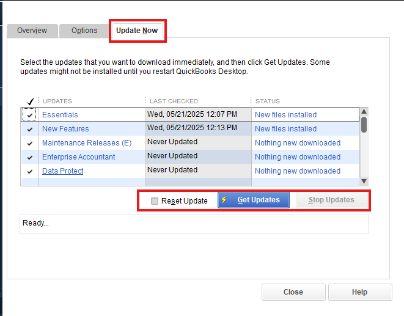Close the update dialog with Close
The width and height of the screenshot is (404, 316).
[293, 292]
